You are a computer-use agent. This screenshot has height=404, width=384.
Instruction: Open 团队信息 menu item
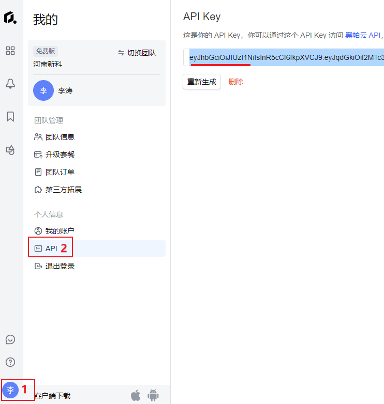[54, 137]
